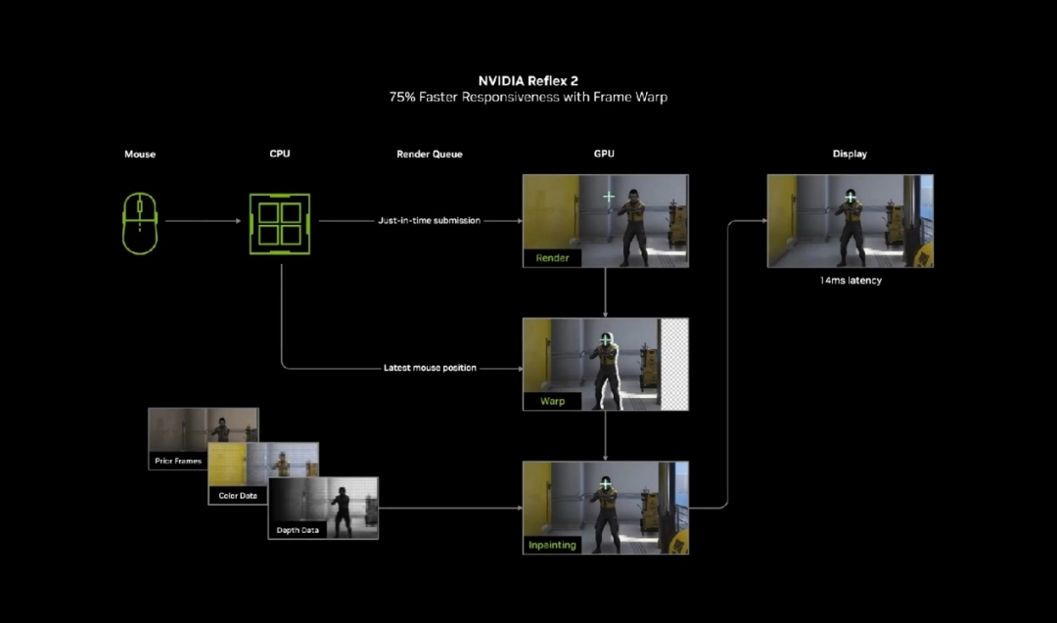Click the 'Latest mouse position' label

[x=430, y=368]
